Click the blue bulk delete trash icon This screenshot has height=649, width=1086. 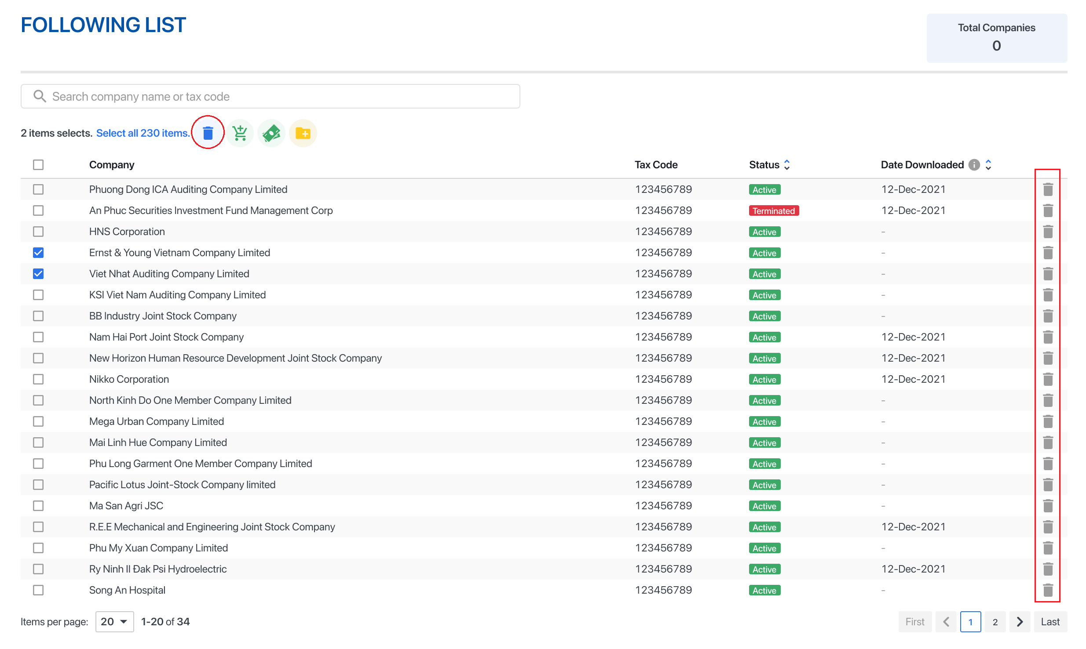coord(208,133)
